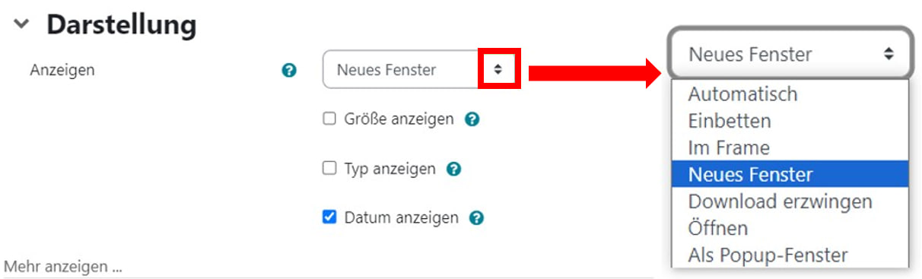Screen dimensions: 922x279
Task: Open help icon beside Typ anzeigen
Action: point(453,169)
